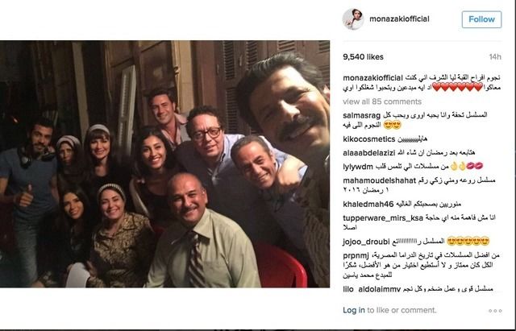Open khaledmah46's profile
This screenshot has height=331, width=516.
coord(368,205)
